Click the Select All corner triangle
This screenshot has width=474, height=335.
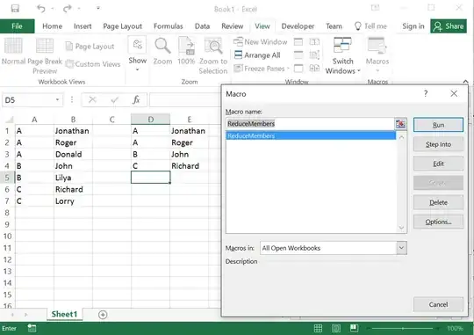[10, 120]
